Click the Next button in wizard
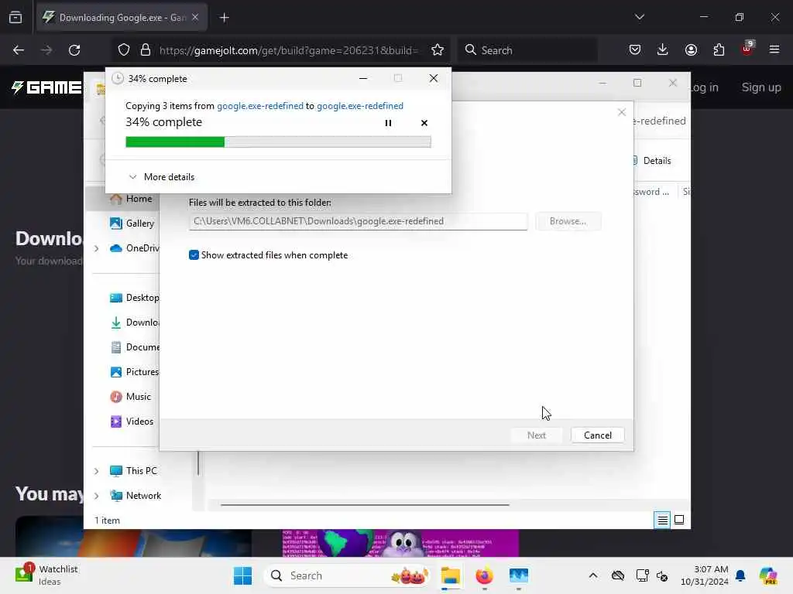 click(537, 435)
